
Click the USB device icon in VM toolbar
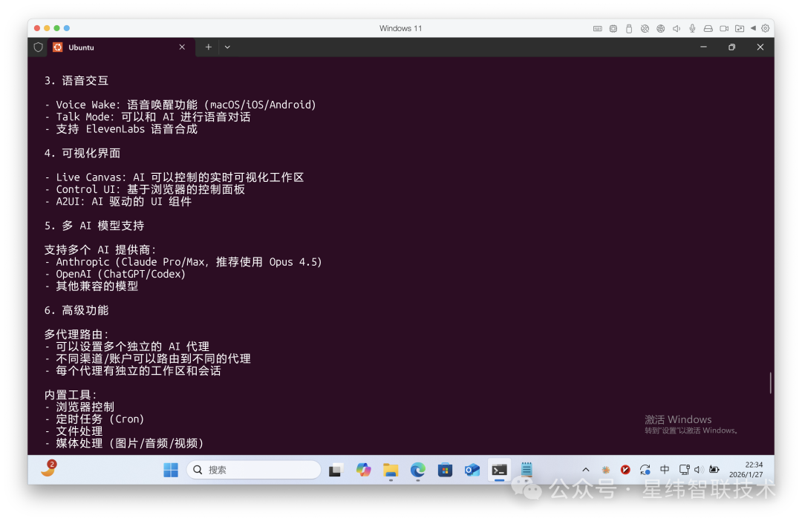pyautogui.click(x=629, y=28)
